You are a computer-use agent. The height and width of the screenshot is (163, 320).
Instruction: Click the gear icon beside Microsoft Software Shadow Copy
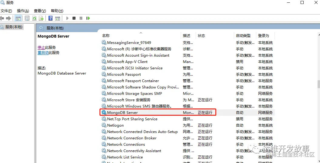coord(104,87)
